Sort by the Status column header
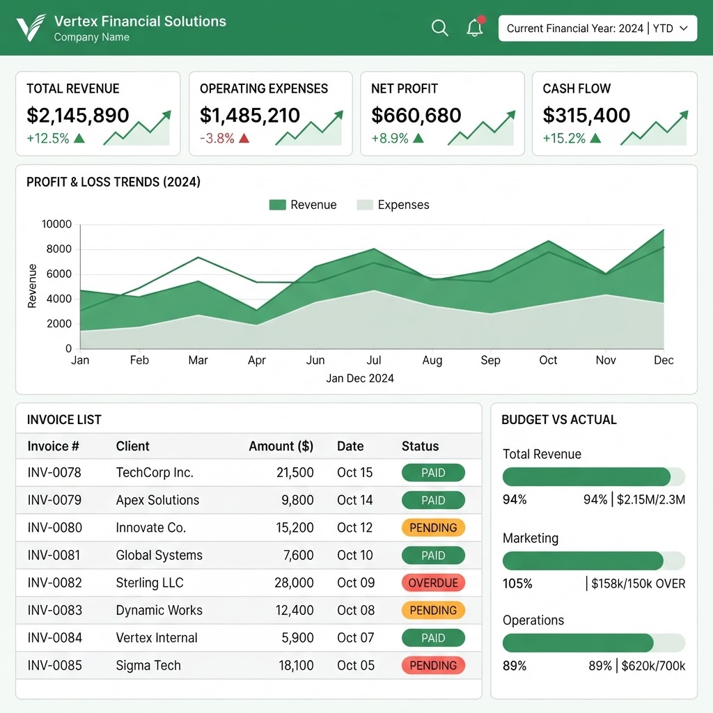Screen dimensions: 713x713 [x=420, y=446]
